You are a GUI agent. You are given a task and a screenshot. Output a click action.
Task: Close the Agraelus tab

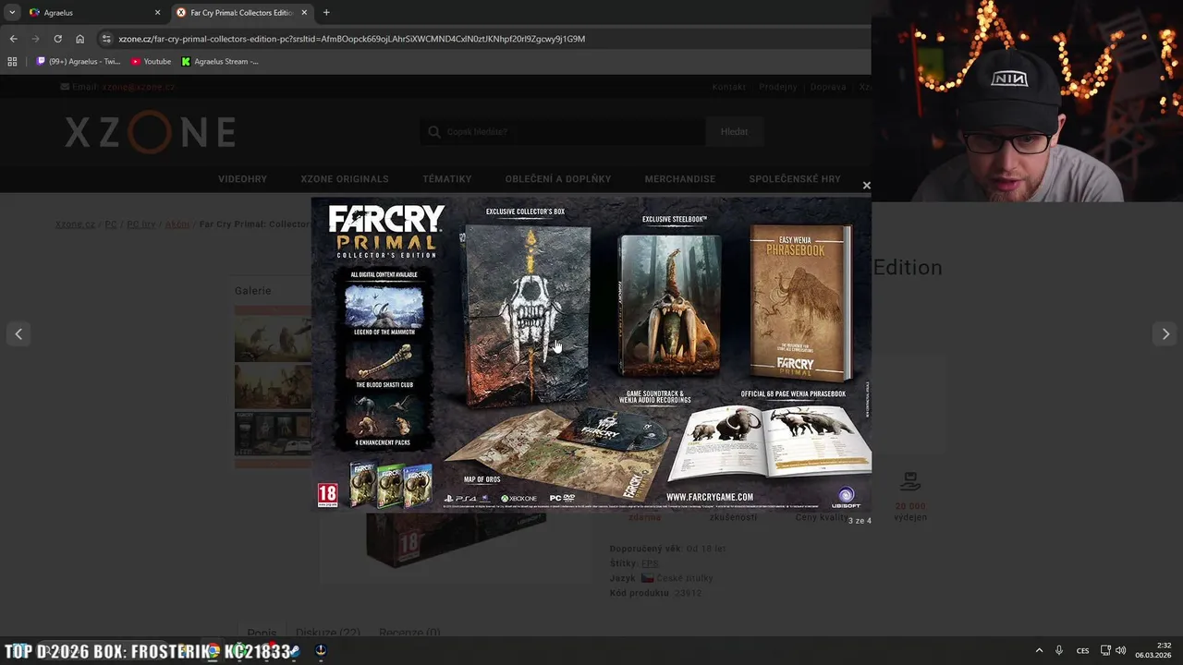(x=157, y=13)
